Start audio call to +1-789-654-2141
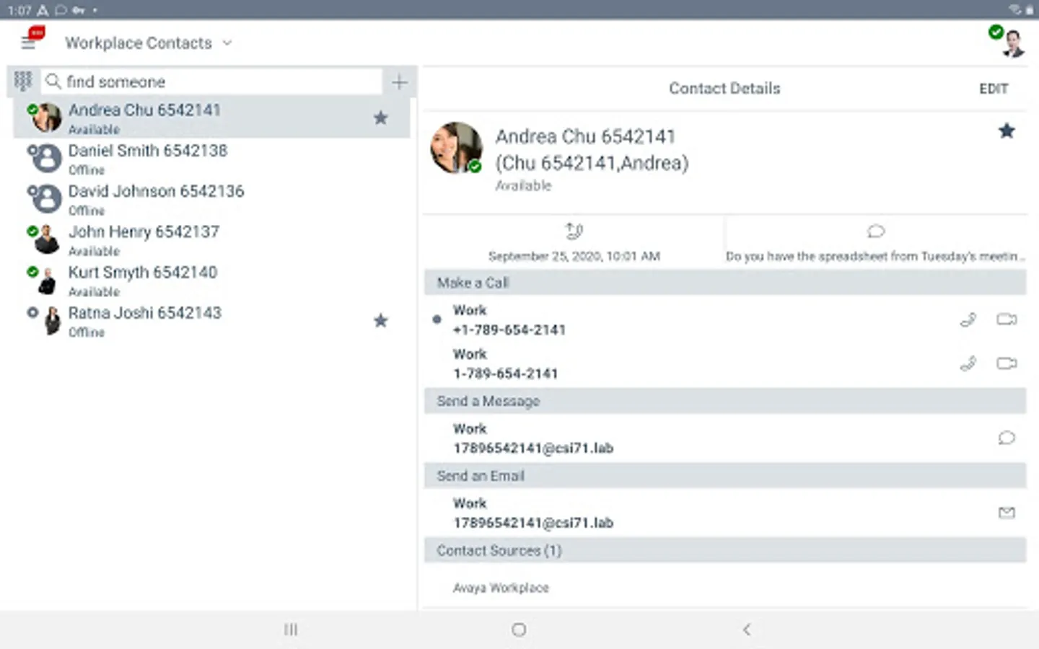Viewport: 1039px width, 649px height. [968, 319]
